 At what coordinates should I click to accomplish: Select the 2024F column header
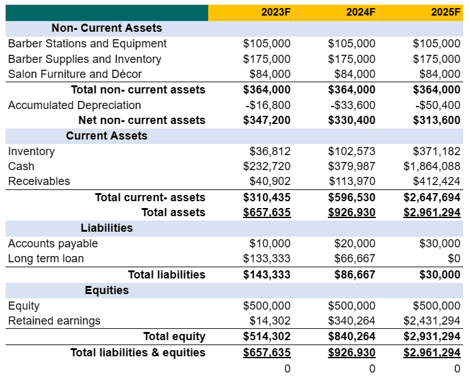tap(360, 12)
